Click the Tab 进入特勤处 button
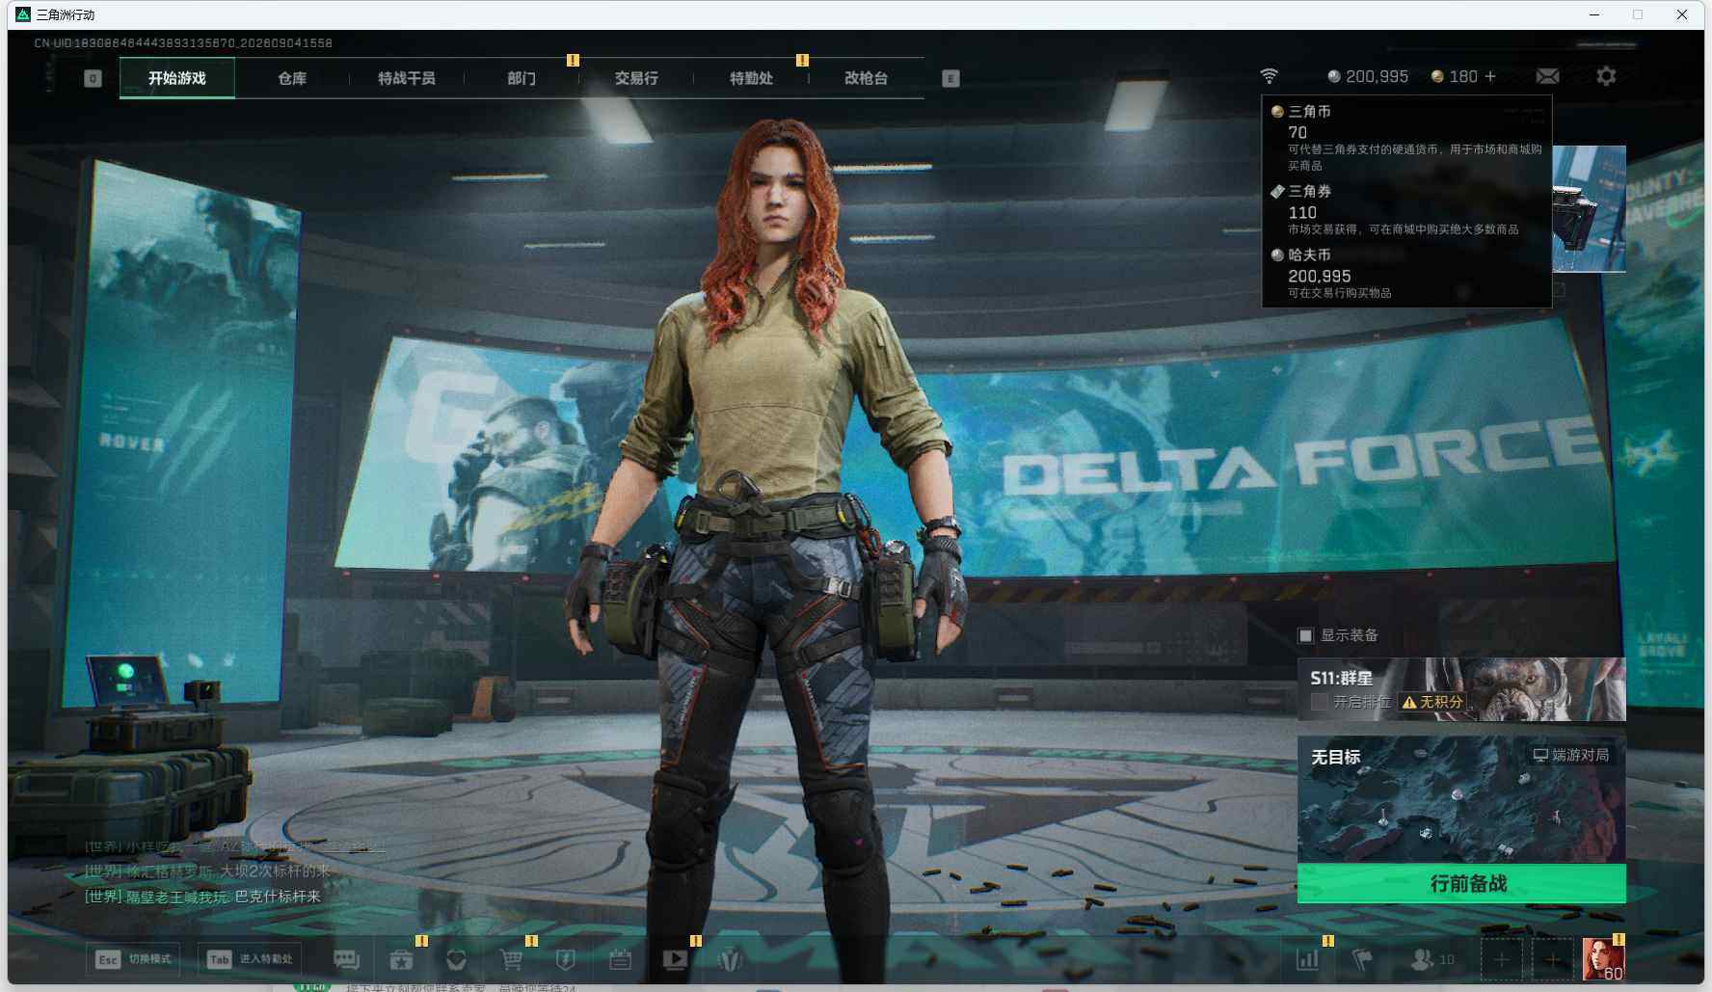The height and width of the screenshot is (992, 1712). coord(250,959)
